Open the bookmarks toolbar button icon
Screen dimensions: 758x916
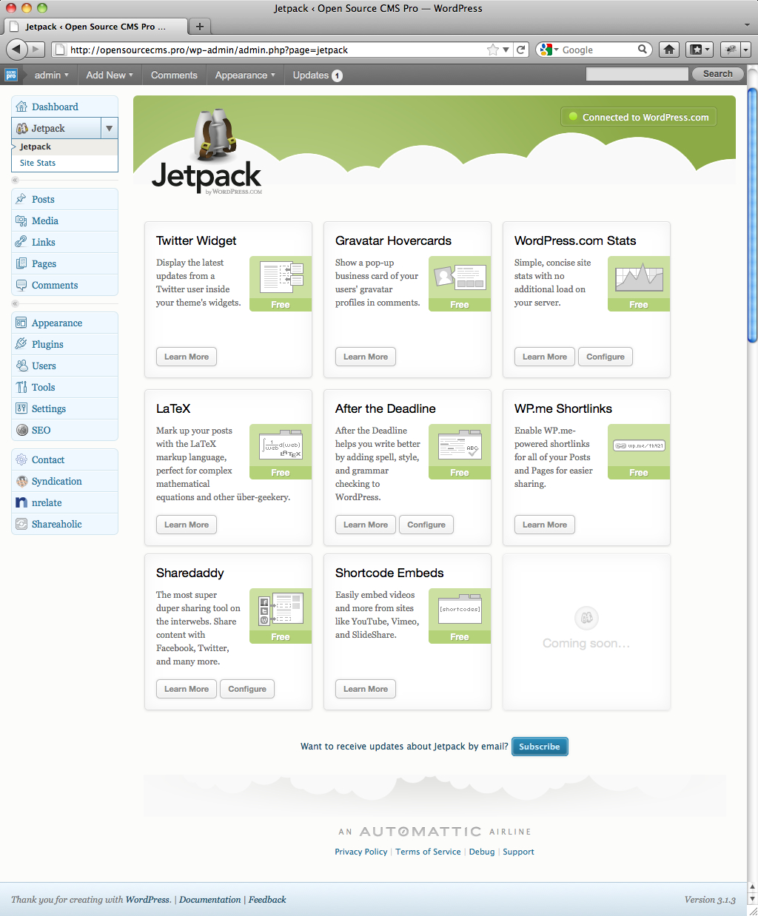[700, 50]
